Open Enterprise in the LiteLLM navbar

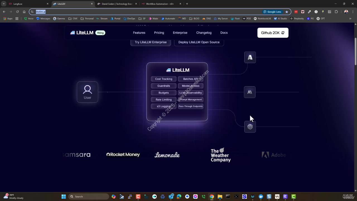pyautogui.click(x=180, y=33)
